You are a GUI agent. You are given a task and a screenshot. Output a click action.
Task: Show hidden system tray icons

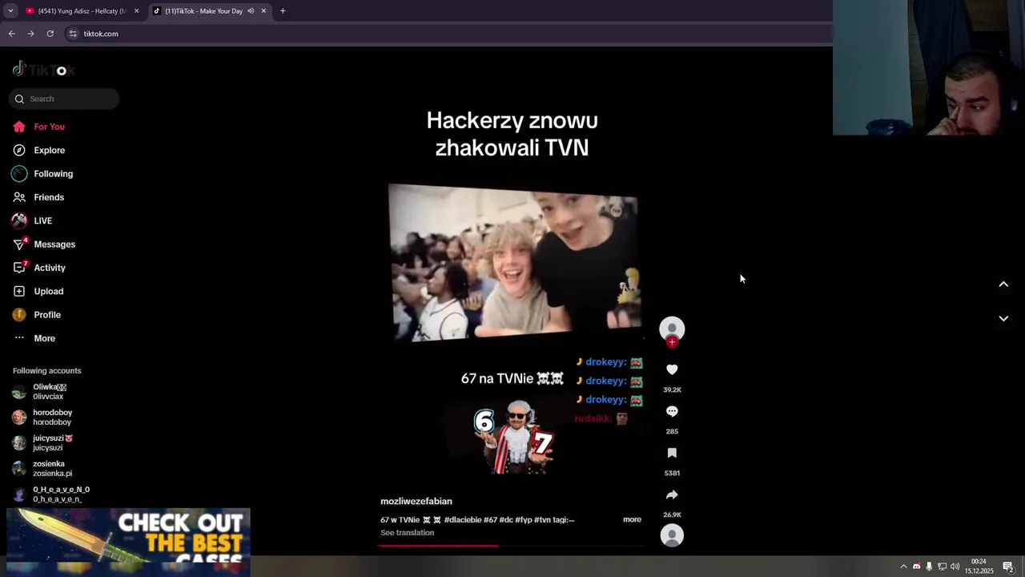(903, 567)
